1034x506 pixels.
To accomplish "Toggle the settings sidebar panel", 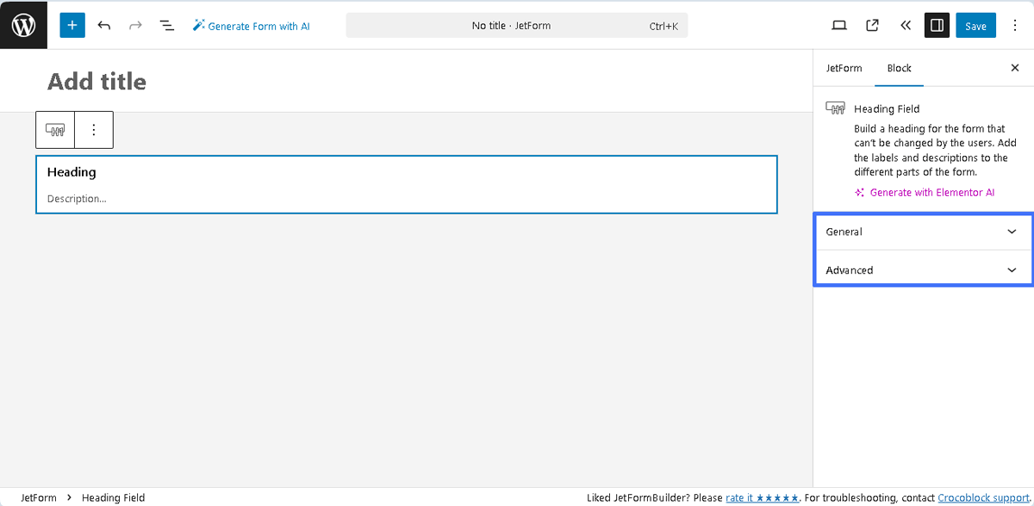I will [x=937, y=26].
